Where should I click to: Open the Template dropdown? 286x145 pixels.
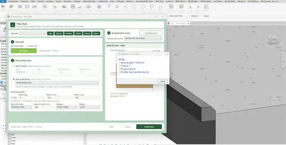[32, 33]
